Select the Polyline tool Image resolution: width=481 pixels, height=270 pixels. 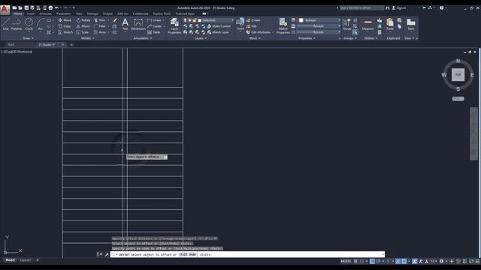tap(17, 24)
